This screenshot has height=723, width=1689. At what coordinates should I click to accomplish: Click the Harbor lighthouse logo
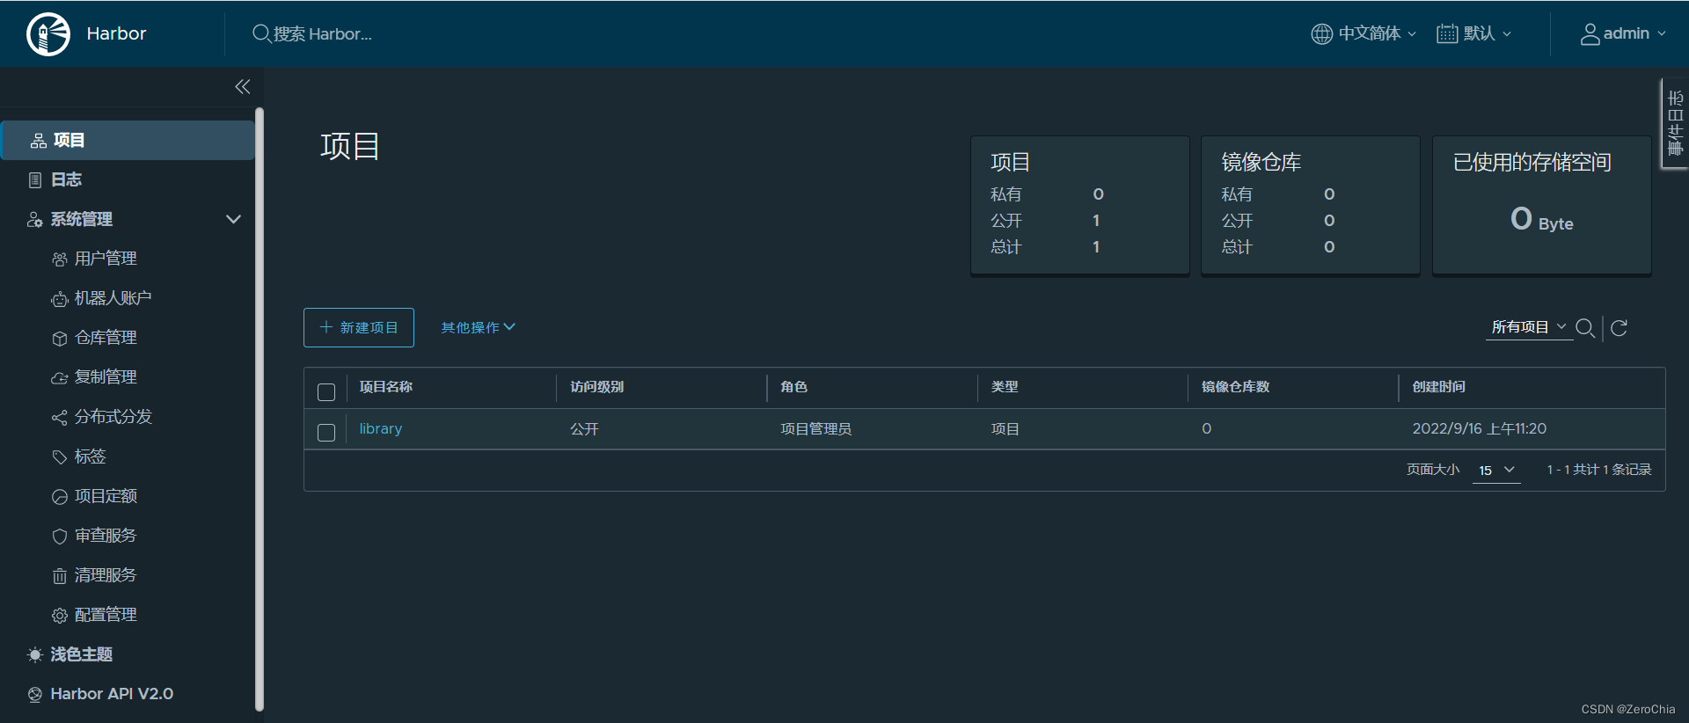click(x=48, y=34)
